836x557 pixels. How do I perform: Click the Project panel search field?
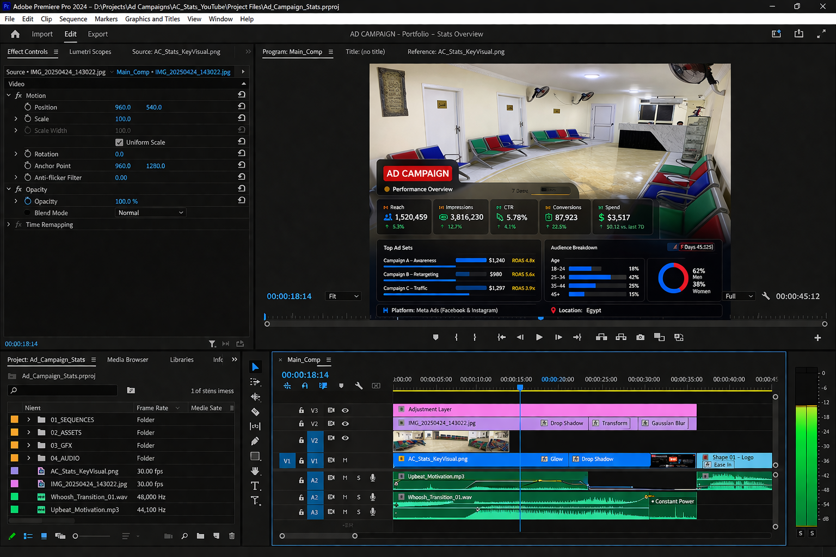coord(63,390)
